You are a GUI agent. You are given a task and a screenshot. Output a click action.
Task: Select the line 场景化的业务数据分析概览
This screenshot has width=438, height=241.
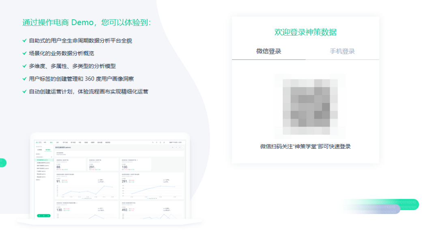coord(62,53)
